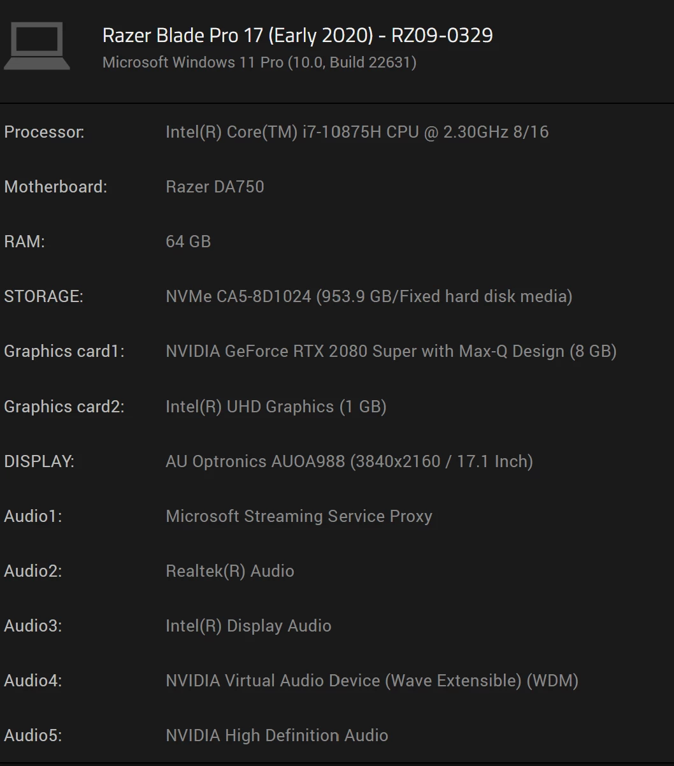Click the laptop icon in the header

37,46
